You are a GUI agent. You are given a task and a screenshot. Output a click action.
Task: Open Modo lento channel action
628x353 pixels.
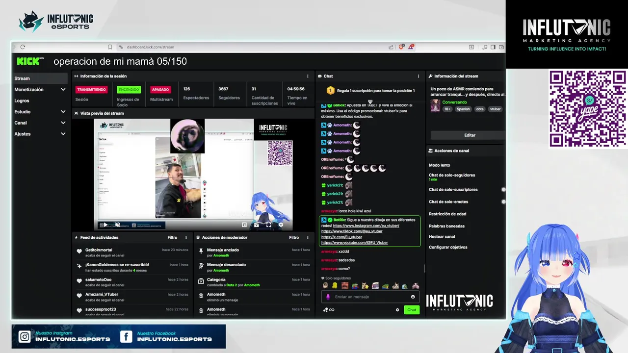[x=440, y=165]
